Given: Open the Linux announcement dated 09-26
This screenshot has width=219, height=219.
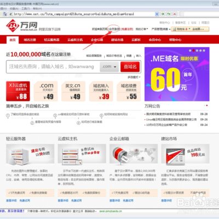Looking at the screenshot, I should (x=171, y=119).
